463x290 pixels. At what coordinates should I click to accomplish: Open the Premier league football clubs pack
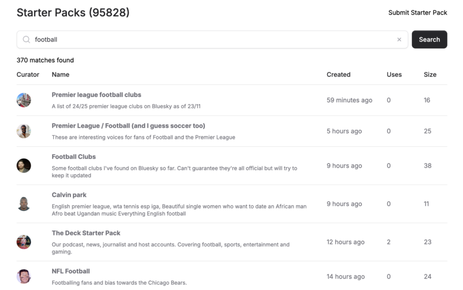point(96,95)
